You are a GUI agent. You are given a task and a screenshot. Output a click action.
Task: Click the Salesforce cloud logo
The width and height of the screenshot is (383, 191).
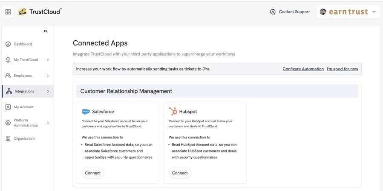[86, 112]
